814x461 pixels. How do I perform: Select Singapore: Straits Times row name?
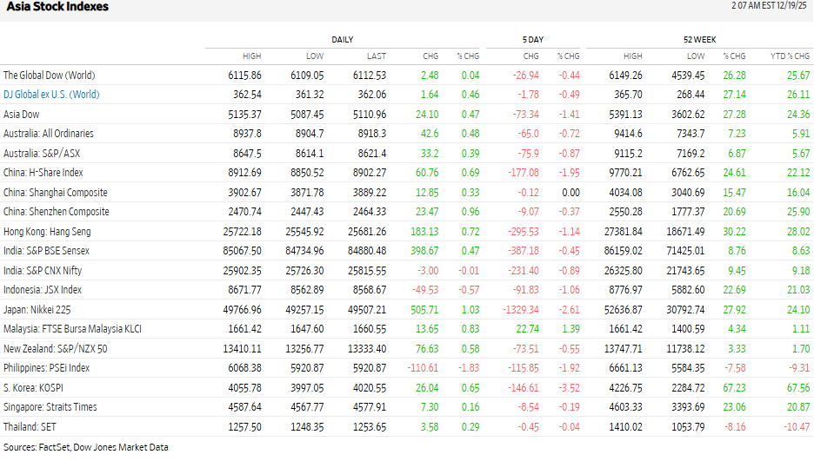coord(50,407)
